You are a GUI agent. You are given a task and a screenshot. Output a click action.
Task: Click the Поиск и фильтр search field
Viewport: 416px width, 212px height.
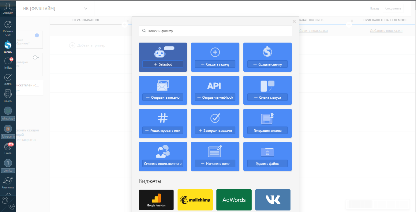point(215,31)
